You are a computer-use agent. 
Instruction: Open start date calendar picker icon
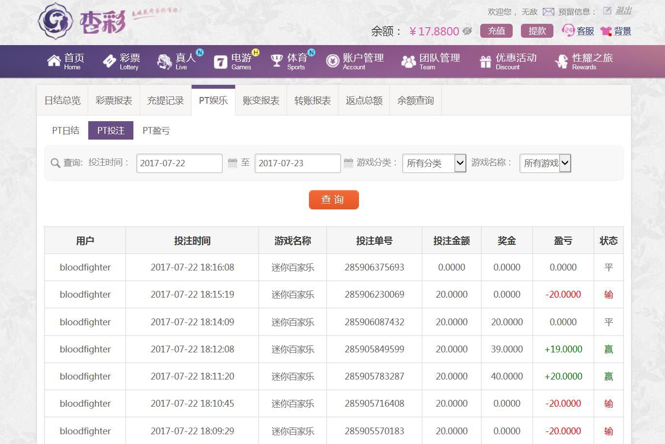pyautogui.click(x=233, y=163)
